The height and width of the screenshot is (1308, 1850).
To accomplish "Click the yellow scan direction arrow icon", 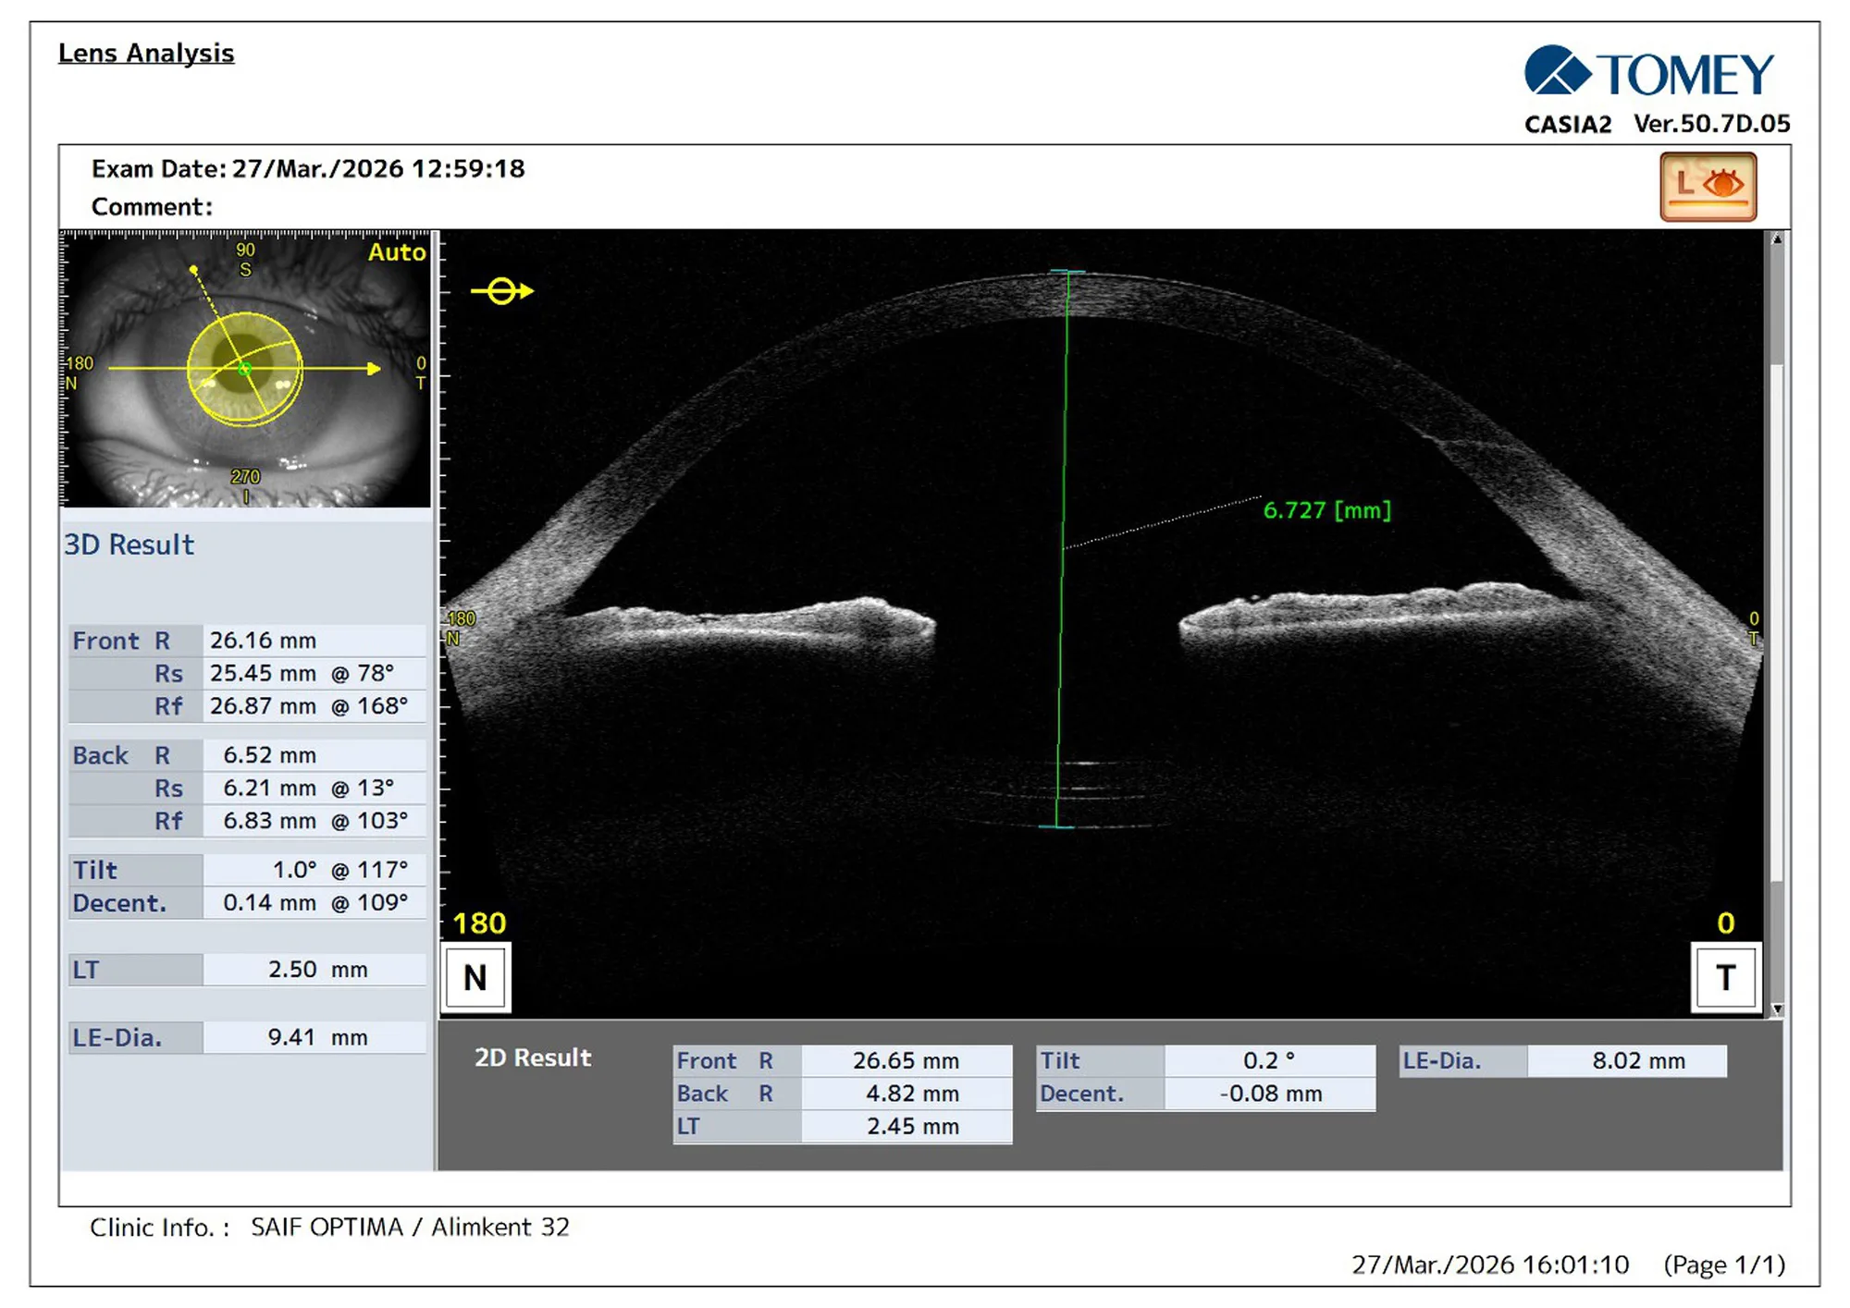I will [502, 291].
